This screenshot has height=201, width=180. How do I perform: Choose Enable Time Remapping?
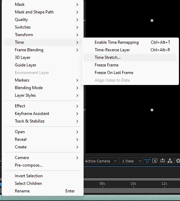point(130,42)
